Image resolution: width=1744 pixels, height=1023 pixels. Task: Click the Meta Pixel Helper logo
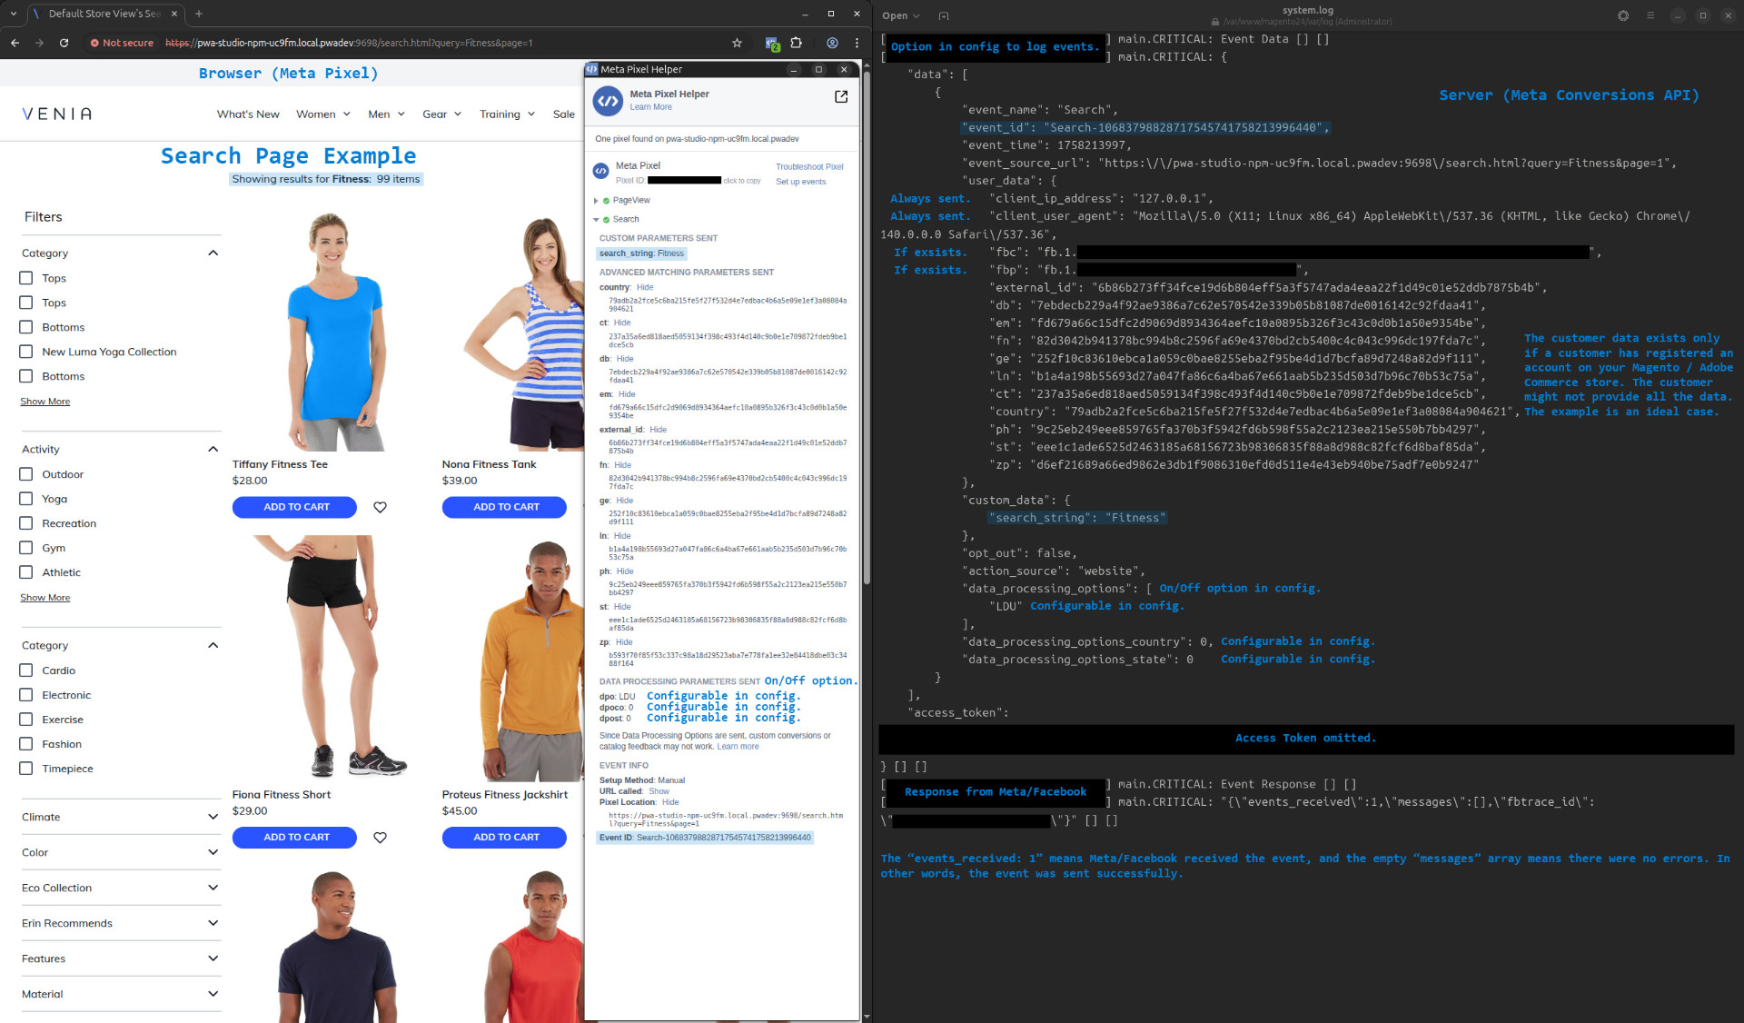pos(608,100)
